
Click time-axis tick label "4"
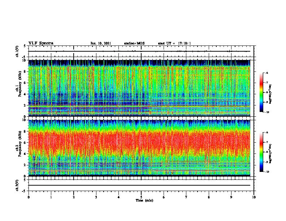[x=119, y=197]
